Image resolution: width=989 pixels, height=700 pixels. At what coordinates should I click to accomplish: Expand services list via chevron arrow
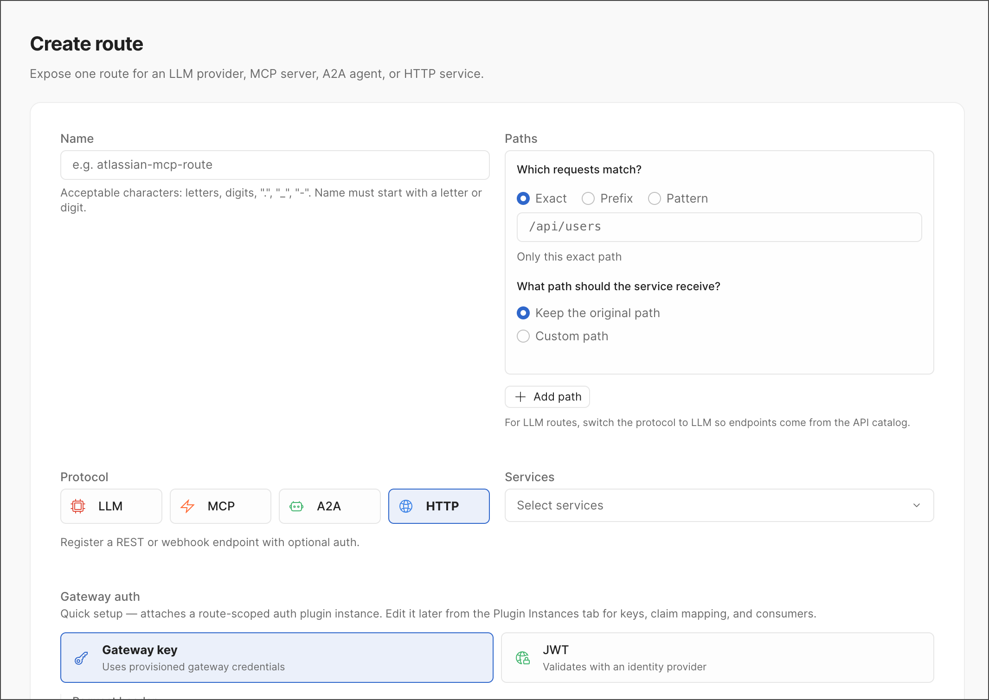(917, 505)
